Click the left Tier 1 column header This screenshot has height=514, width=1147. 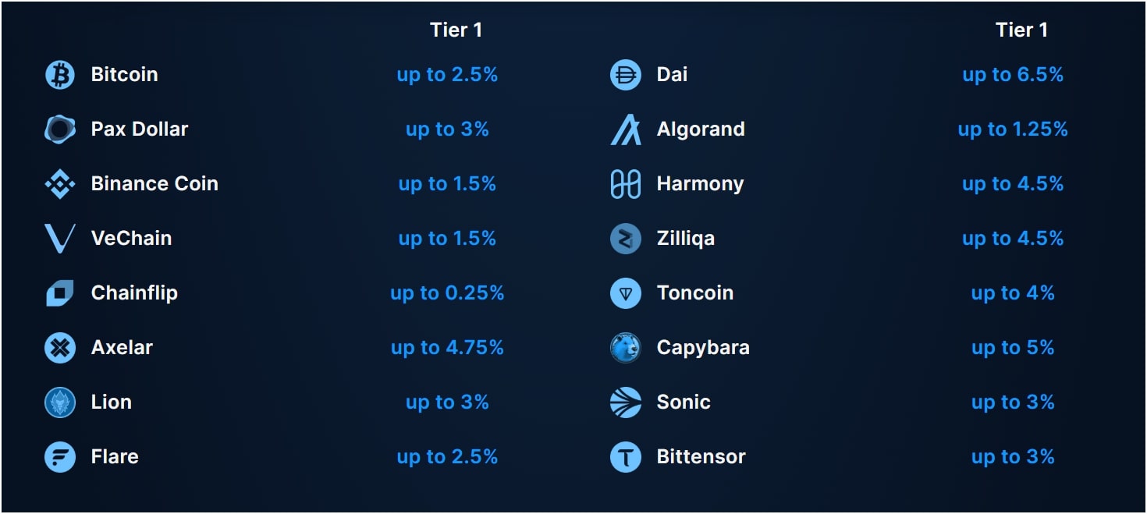456,30
